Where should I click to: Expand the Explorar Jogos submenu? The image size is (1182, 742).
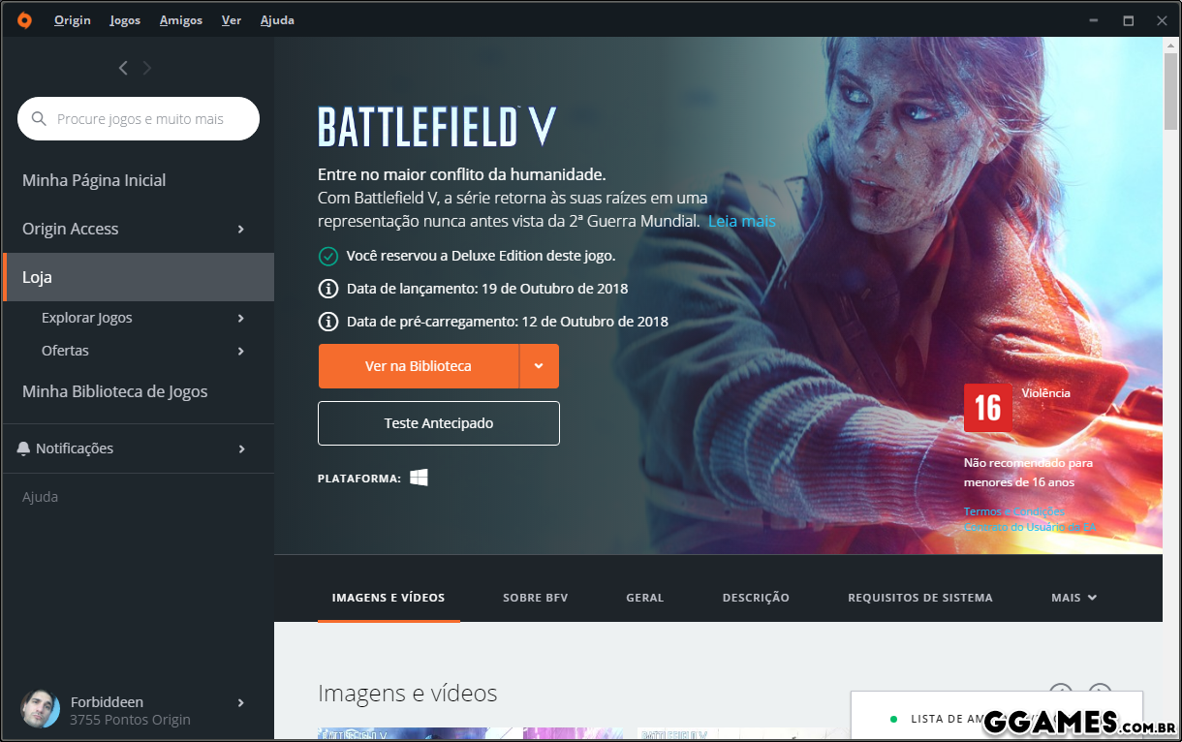[x=241, y=319]
